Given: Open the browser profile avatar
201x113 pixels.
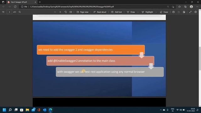Looking at the screenshot, I should coord(191,7).
